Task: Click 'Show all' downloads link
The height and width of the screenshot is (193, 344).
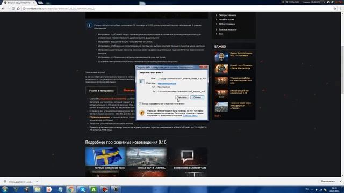Action: [x=328, y=181]
